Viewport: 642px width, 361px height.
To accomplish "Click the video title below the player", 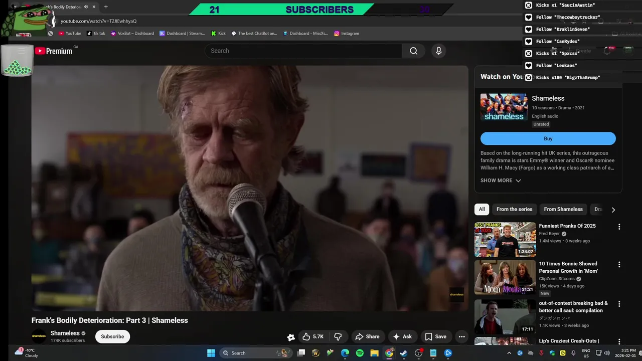I will 110,320.
